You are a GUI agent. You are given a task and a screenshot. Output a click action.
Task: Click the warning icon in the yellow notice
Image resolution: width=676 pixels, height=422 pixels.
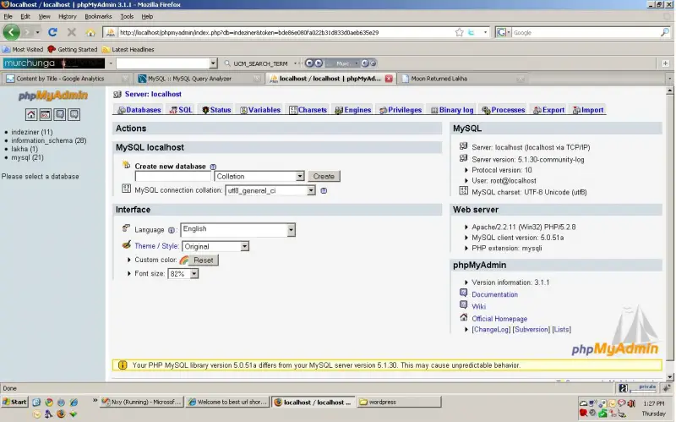(123, 365)
